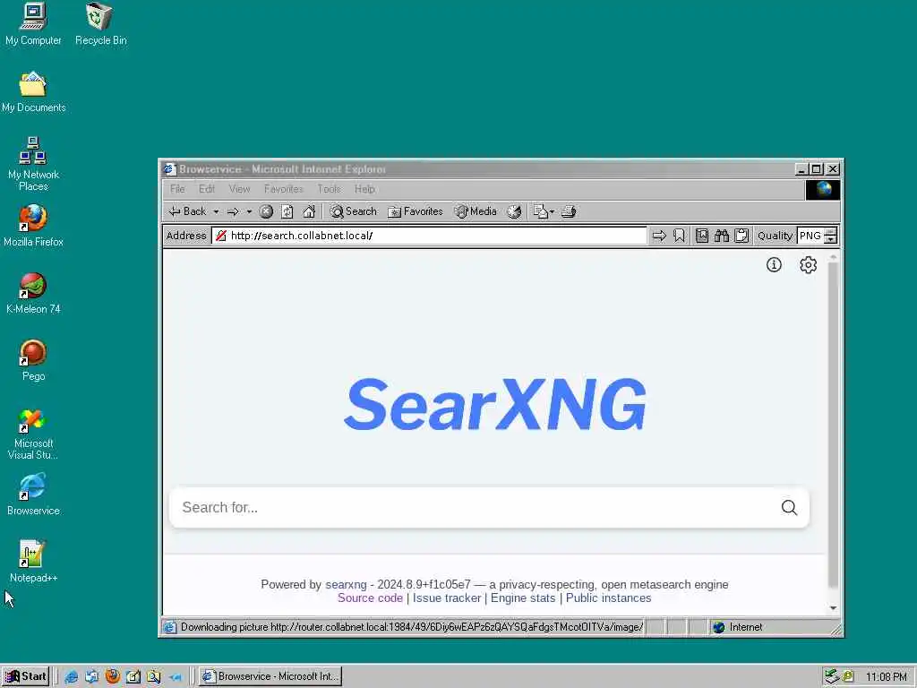Adjust the Quality stepper arrows
Screen dimensions: 917x688
coord(830,236)
